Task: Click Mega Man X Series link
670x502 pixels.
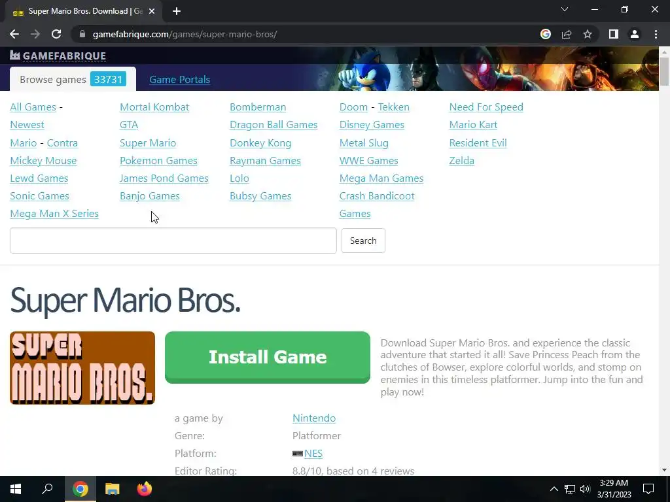Action: tap(54, 214)
